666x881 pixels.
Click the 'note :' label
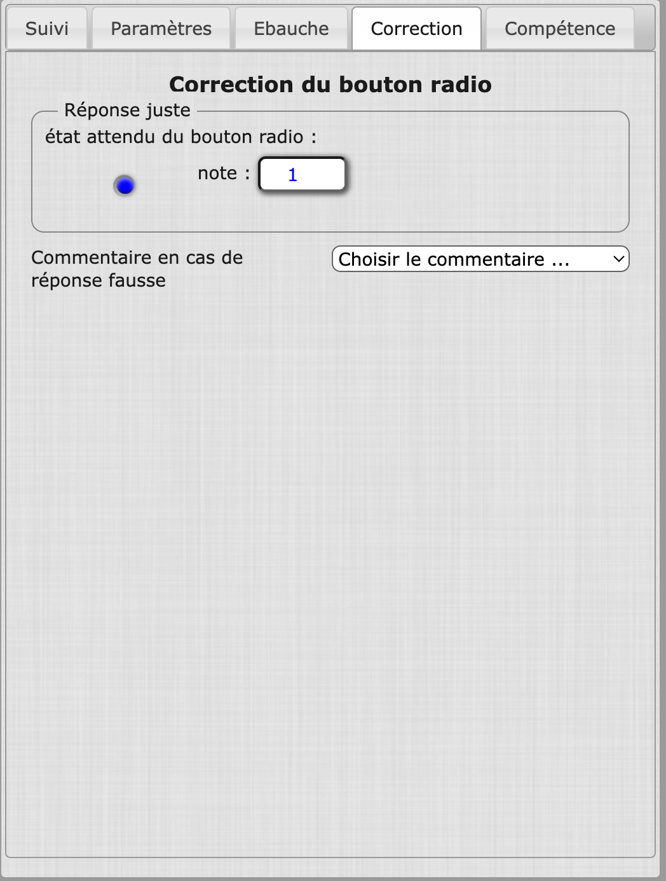[x=223, y=173]
